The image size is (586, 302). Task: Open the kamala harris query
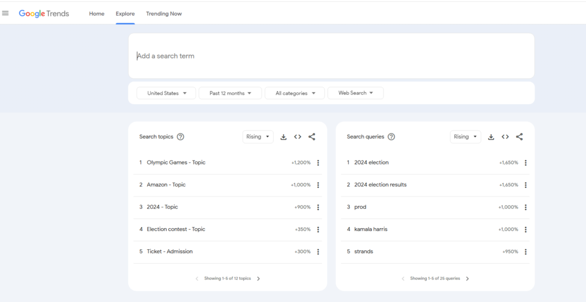(371, 229)
